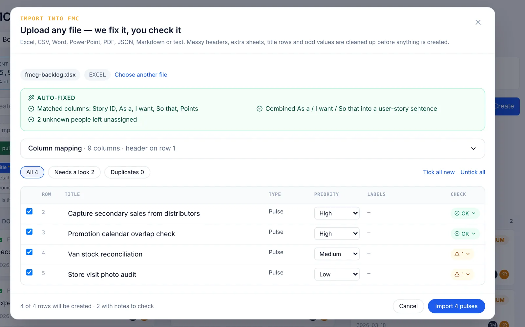Viewport: 525px width, 327px height.
Task: Click the title Promotion calendar overlap check
Action: 121,234
